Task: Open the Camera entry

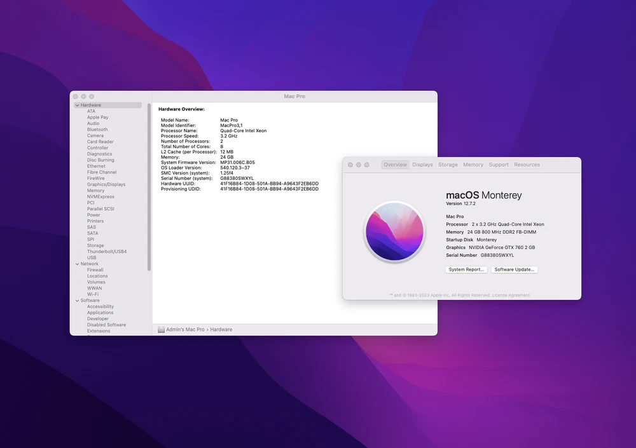Action: pyautogui.click(x=95, y=135)
